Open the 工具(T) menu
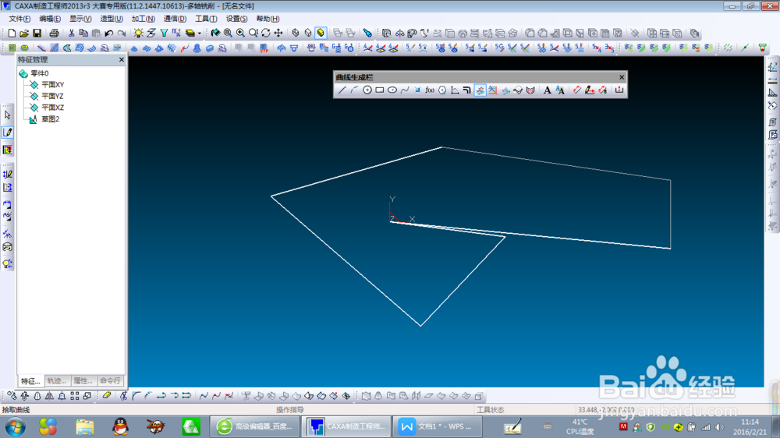This screenshot has width=780, height=438. (x=206, y=19)
